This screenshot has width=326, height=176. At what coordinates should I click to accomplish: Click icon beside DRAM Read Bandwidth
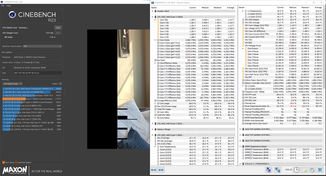[243, 118]
